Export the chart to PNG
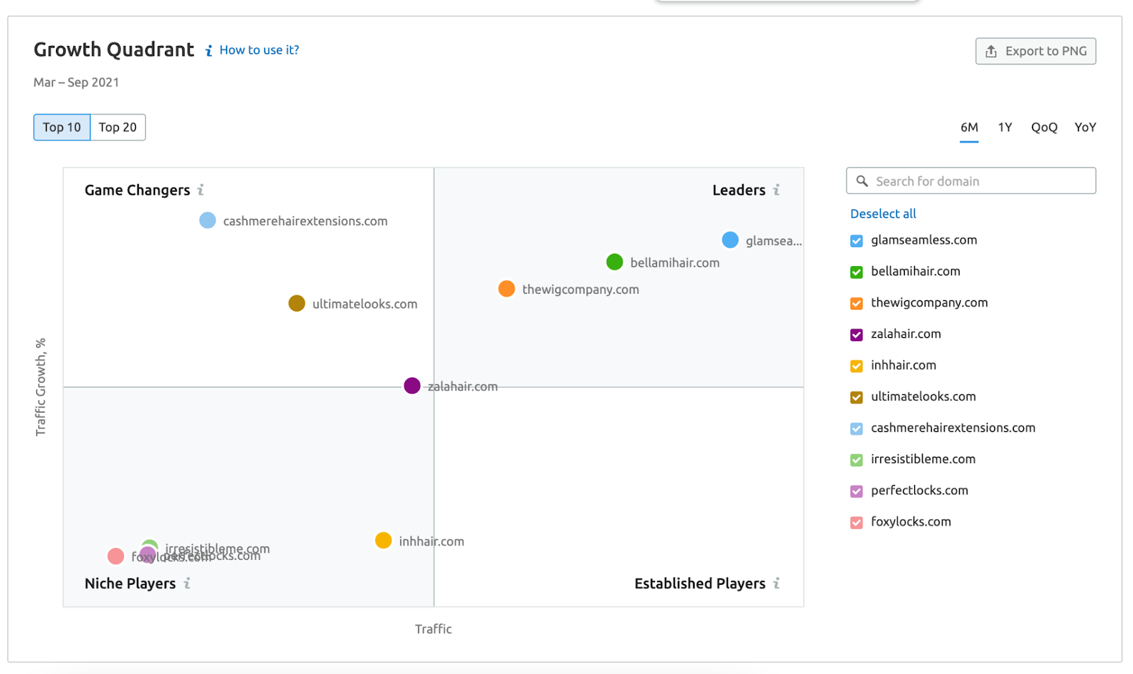The height and width of the screenshot is (674, 1133). point(1035,51)
